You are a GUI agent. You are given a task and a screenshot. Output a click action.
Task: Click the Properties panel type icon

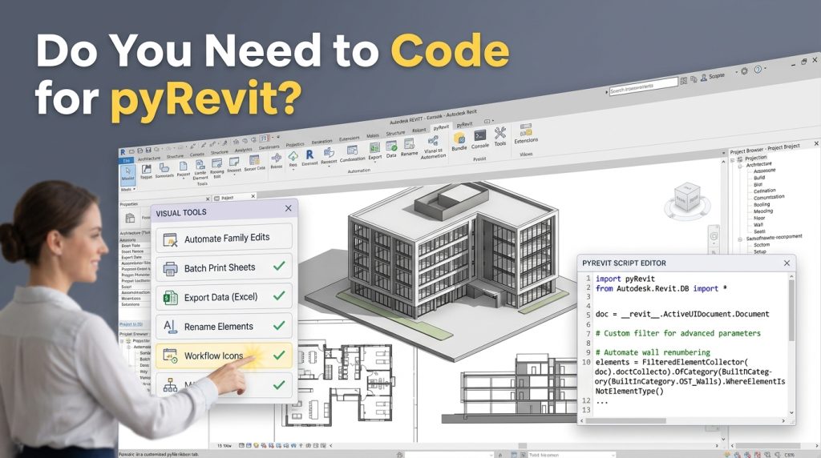130,219
